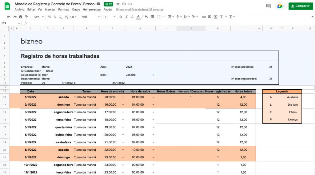Select column J header
The height and width of the screenshot is (175, 315).
pos(191,29)
